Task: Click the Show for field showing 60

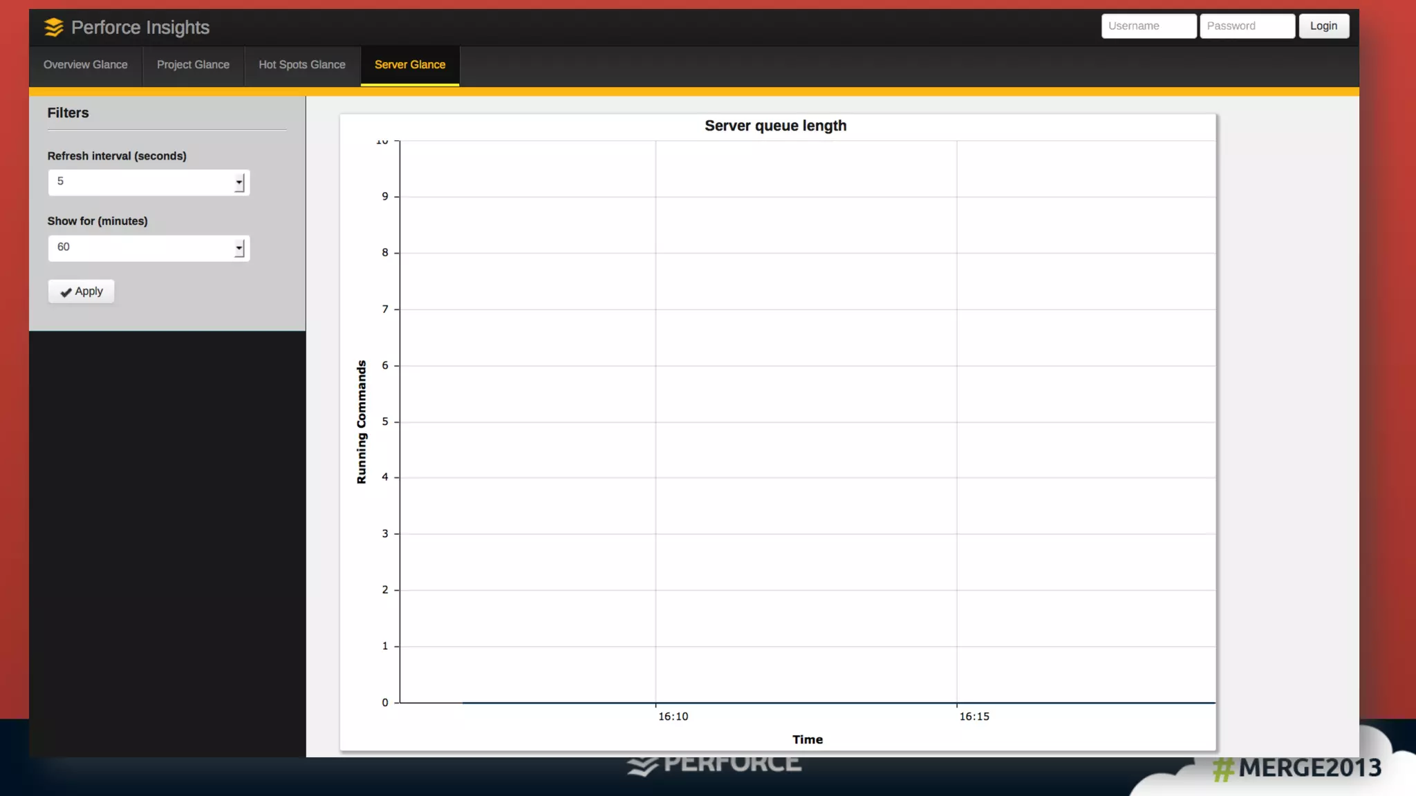Action: [x=138, y=248]
